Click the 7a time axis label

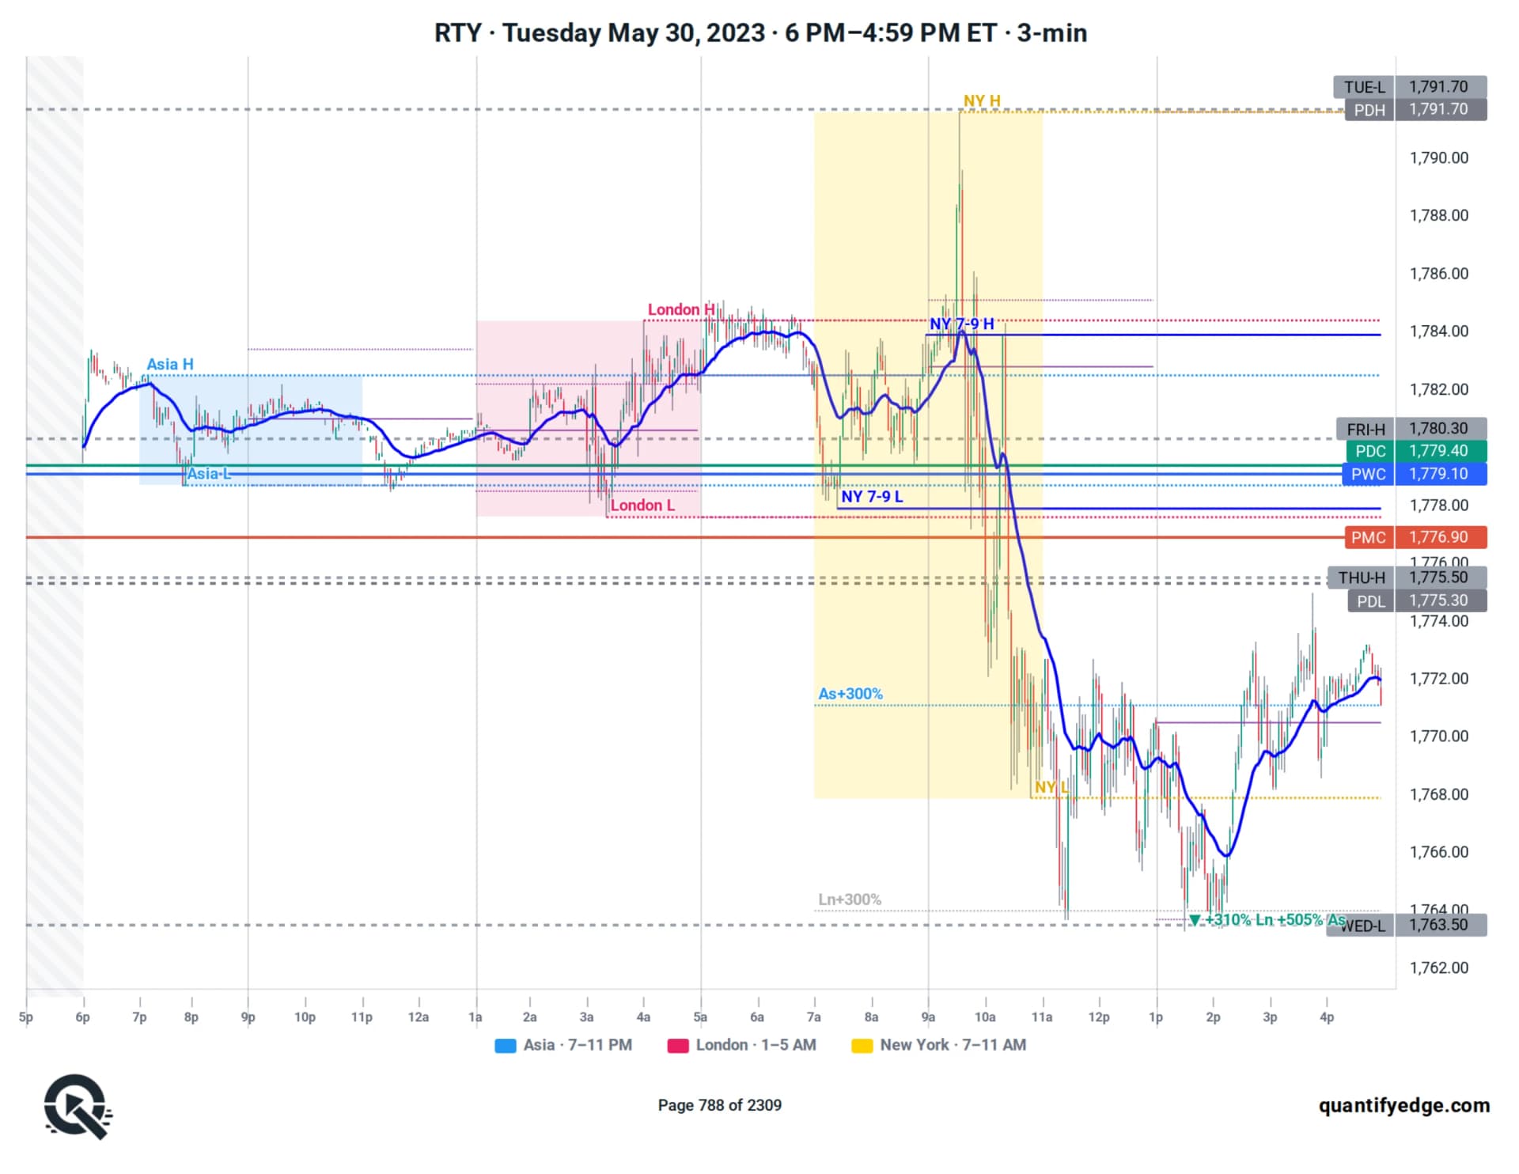pos(813,1017)
